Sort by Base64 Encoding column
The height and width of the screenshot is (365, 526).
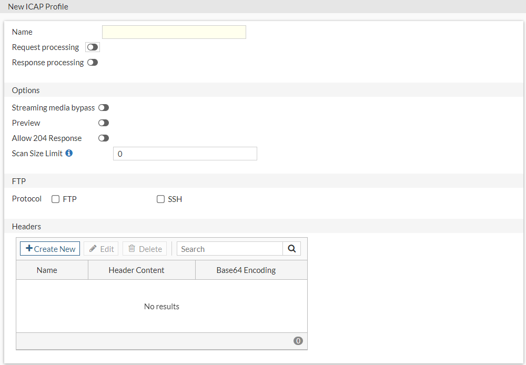tap(246, 270)
